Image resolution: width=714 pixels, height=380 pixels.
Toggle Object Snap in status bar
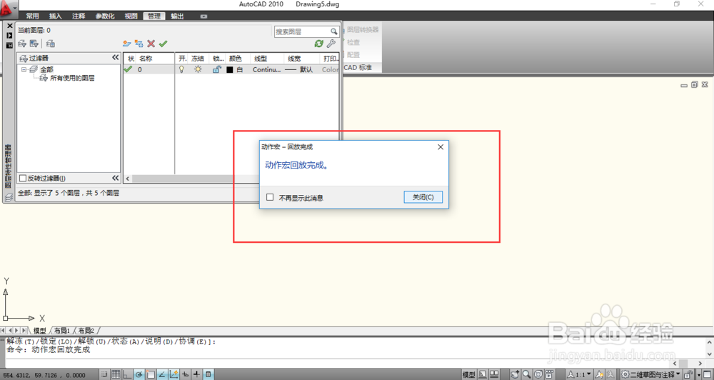(x=151, y=374)
